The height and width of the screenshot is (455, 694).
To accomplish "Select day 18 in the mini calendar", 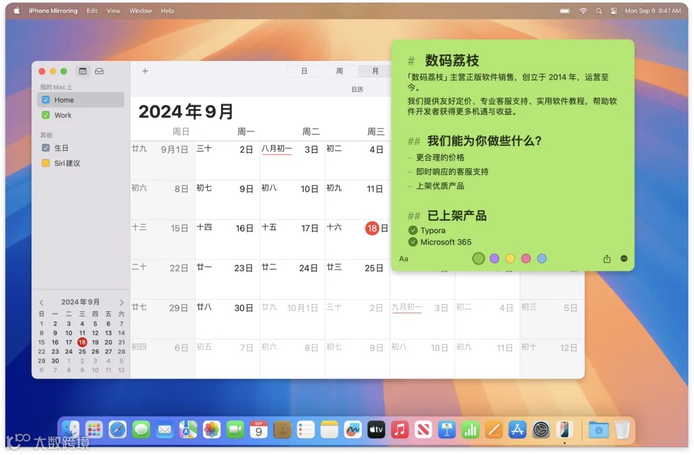I will [82, 342].
